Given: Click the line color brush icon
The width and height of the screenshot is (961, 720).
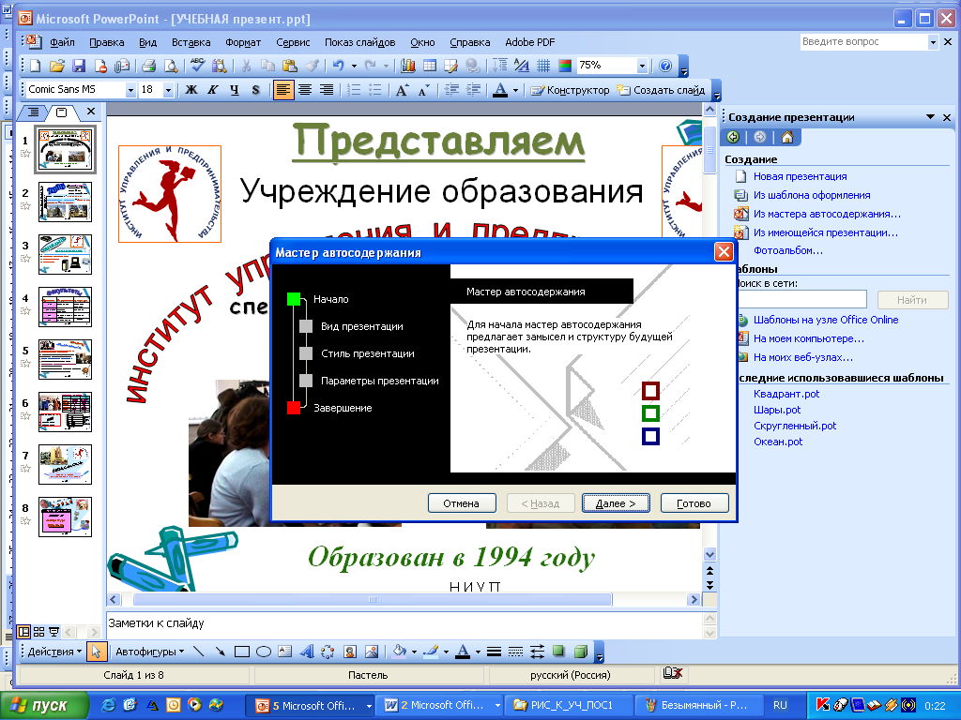Looking at the screenshot, I should point(432,652).
